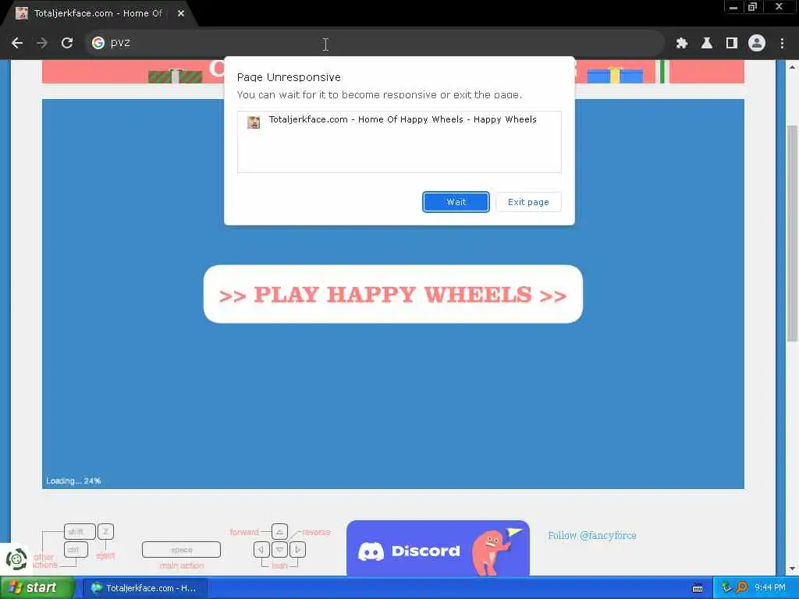Image resolution: width=799 pixels, height=599 pixels.
Task: Open Chrome's three-dot menu
Action: click(782, 44)
